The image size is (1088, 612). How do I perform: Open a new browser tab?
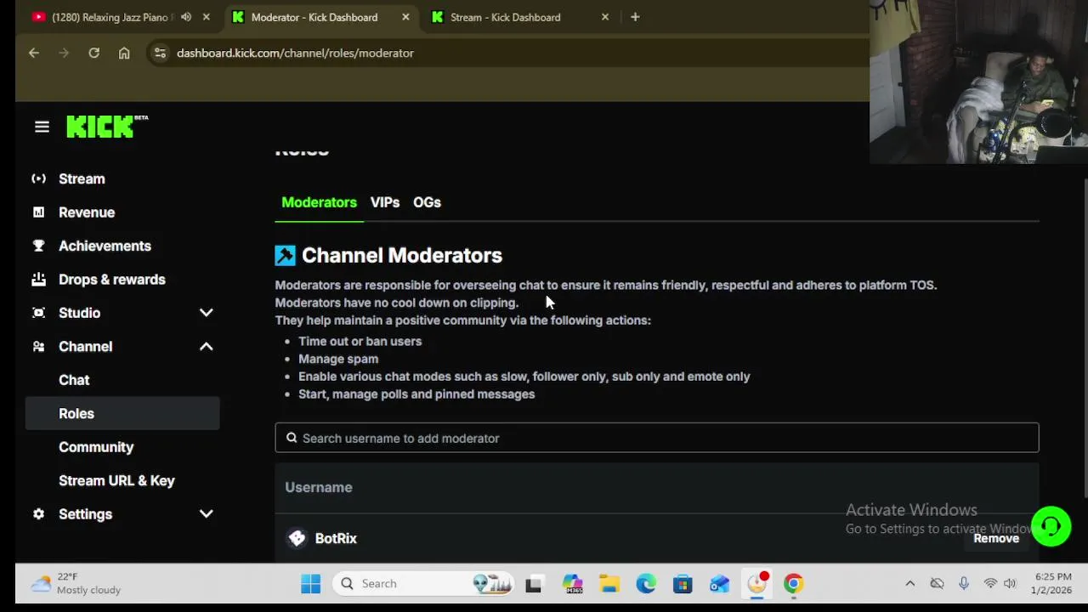click(x=635, y=17)
